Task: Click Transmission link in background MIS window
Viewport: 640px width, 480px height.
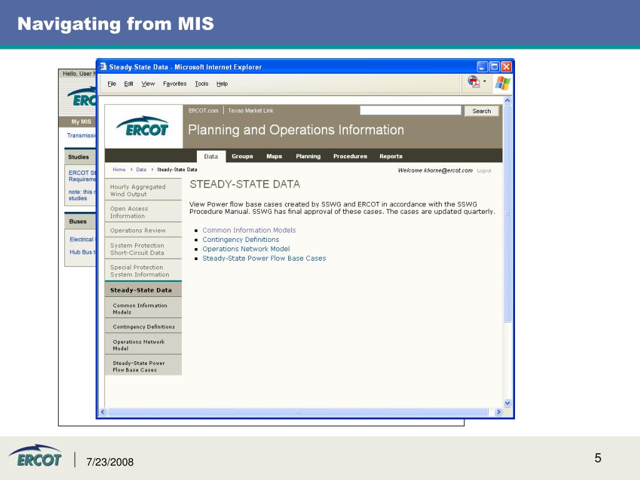Action: [81, 135]
